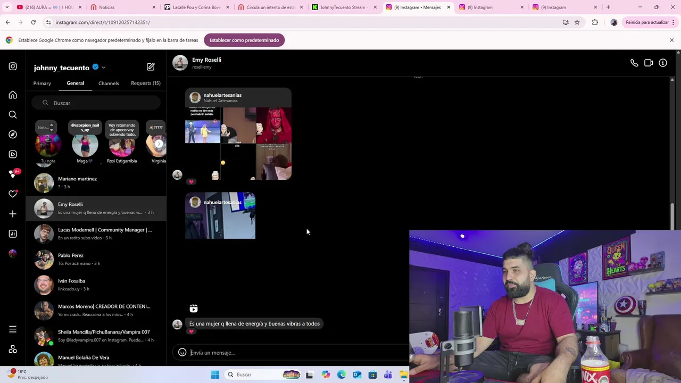This screenshot has height=383, width=681.
Task: Open the Reels icon in sidebar
Action: (x=13, y=154)
